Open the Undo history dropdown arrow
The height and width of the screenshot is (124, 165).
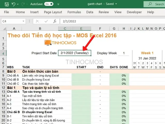(x=18, y=4)
